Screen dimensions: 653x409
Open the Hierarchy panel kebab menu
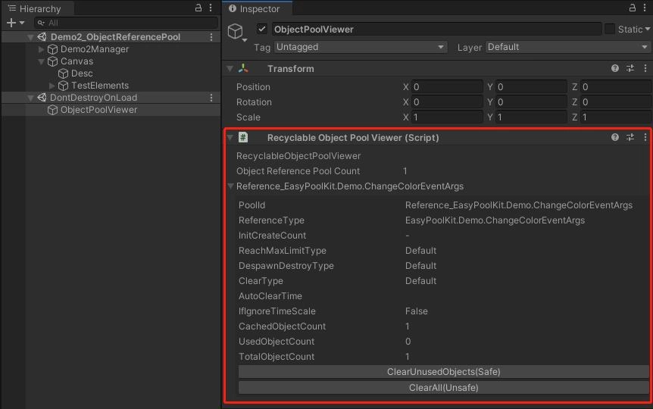point(211,8)
